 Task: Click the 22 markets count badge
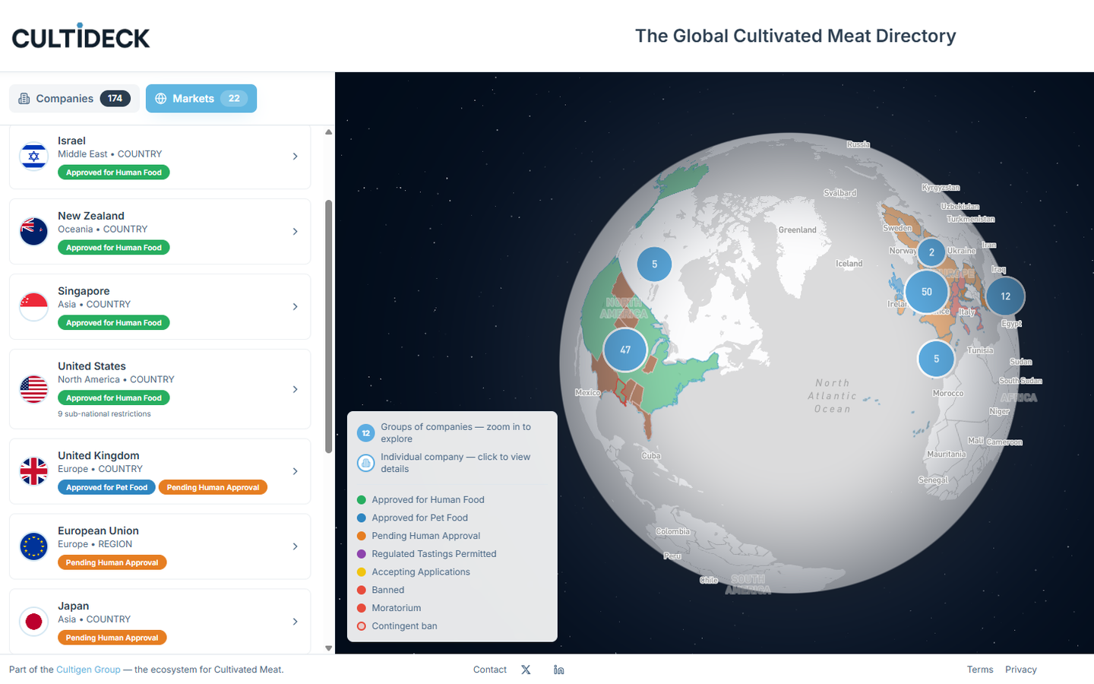(x=234, y=99)
